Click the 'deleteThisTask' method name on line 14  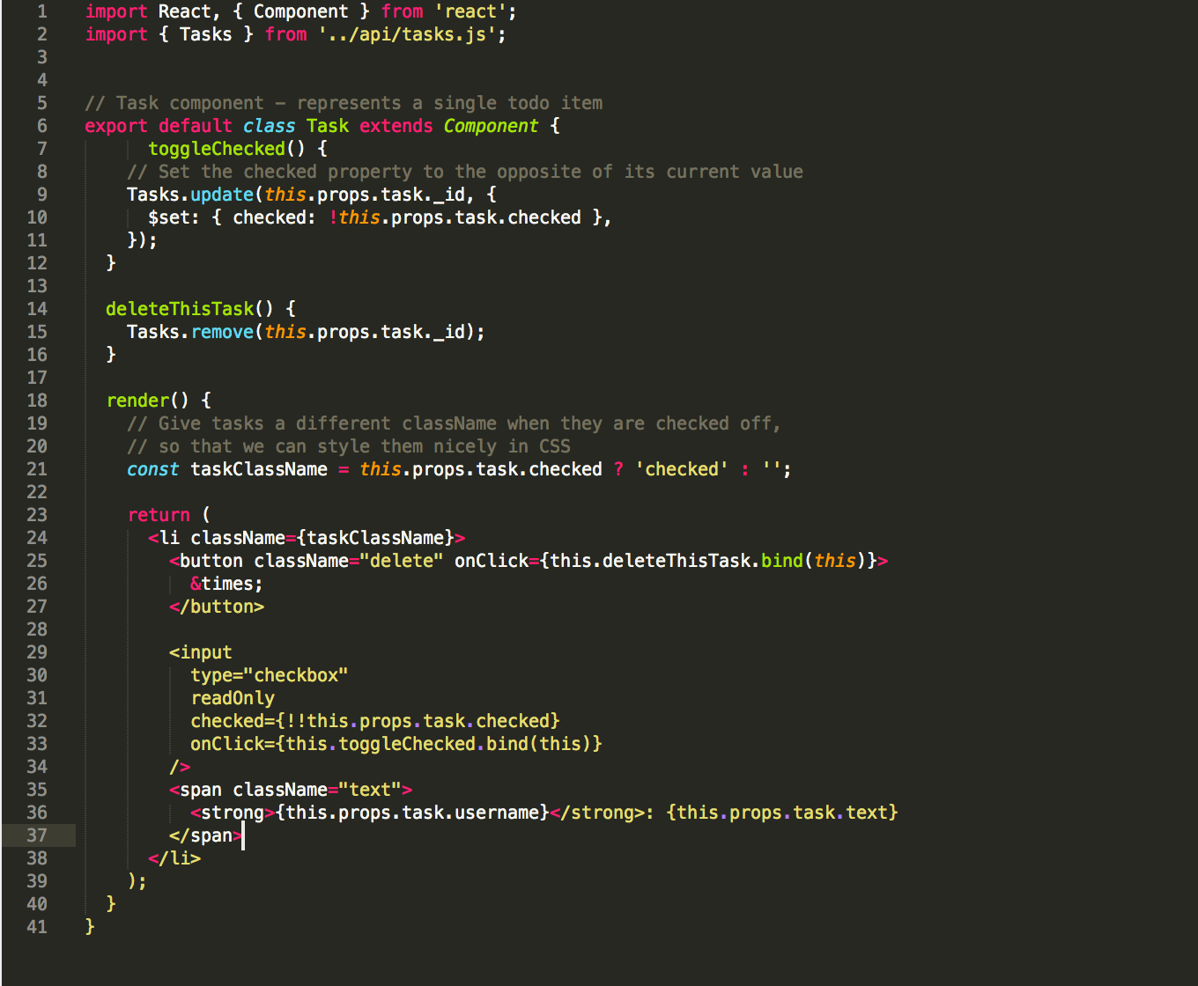click(x=180, y=308)
